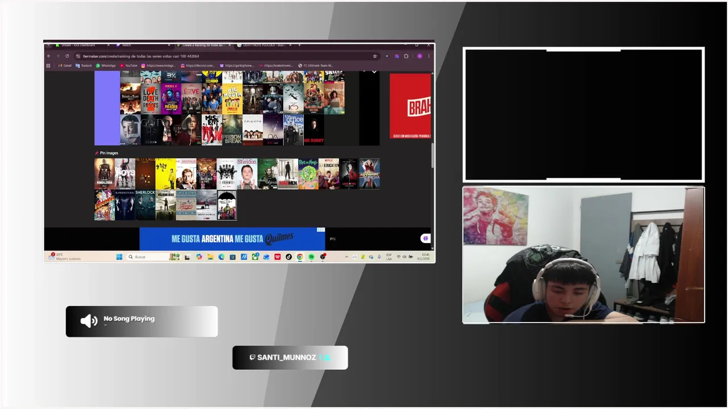Select the Mad Men poster thumbnail
This screenshot has height=409, width=728.
pos(288,174)
